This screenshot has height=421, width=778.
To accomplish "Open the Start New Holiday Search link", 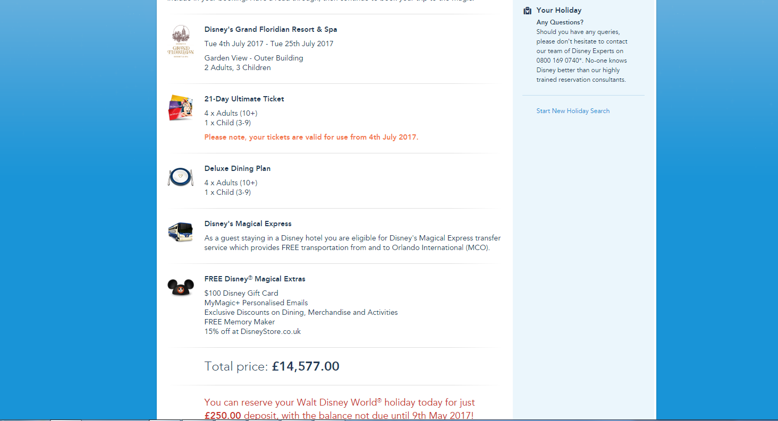I will click(x=573, y=111).
